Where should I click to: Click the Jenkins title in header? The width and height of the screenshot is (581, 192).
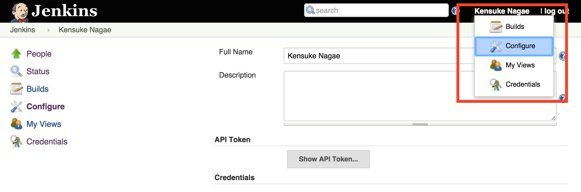tap(65, 11)
